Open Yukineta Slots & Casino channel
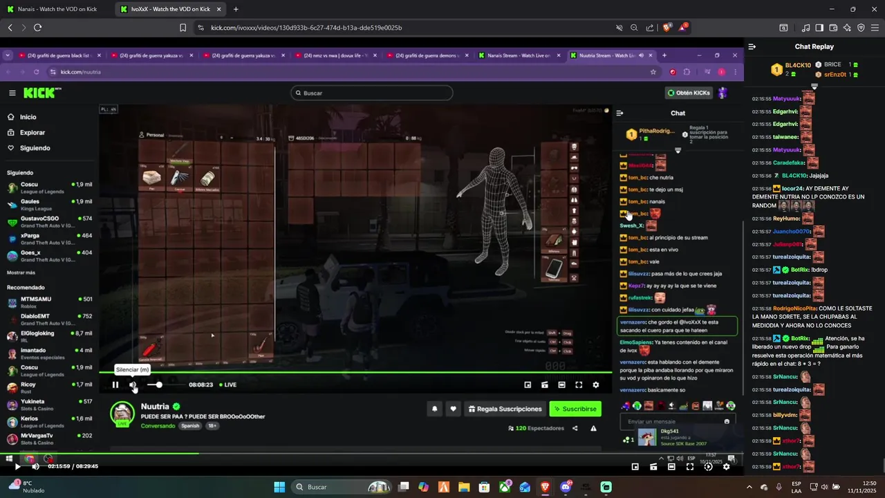The width and height of the screenshot is (885, 498). [49, 405]
